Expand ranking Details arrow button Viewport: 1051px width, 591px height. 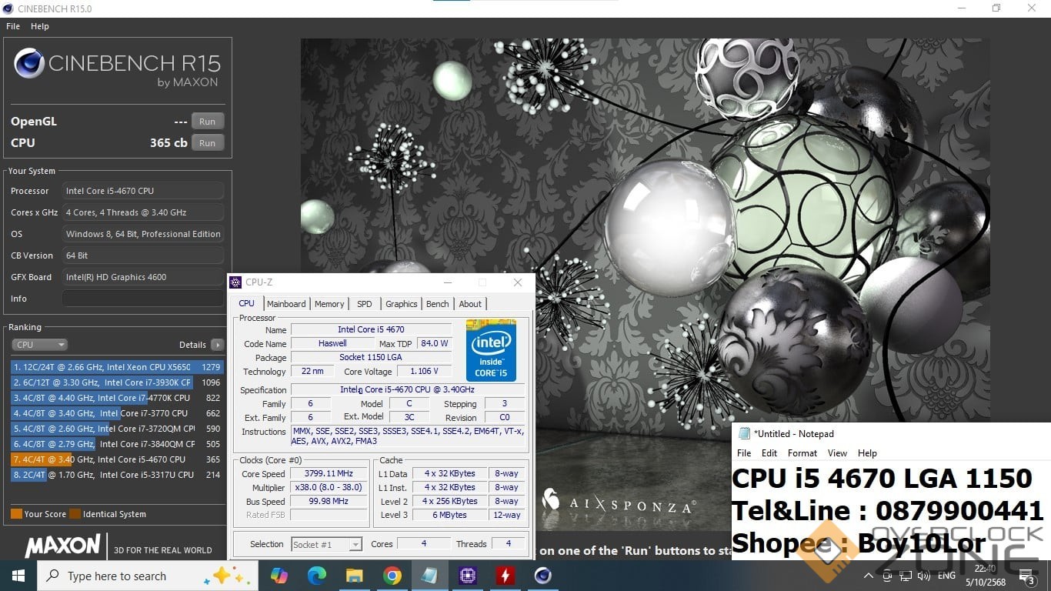click(218, 345)
